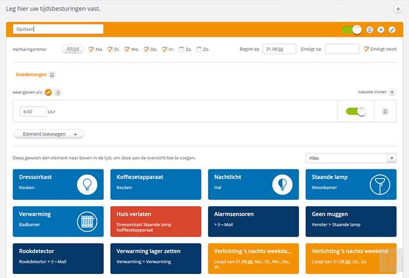Click the plus icon to add a time control
This screenshot has height=278, width=409.
tap(398, 9)
